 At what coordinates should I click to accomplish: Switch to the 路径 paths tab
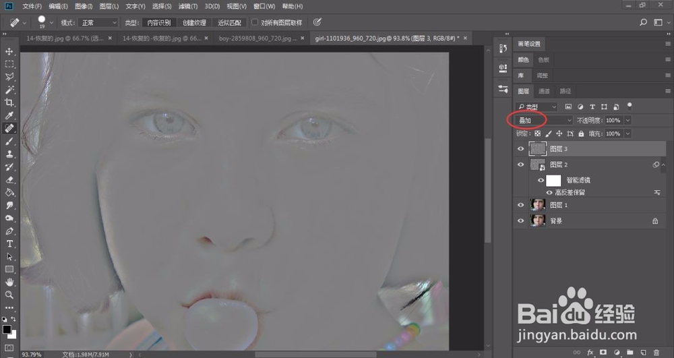565,91
